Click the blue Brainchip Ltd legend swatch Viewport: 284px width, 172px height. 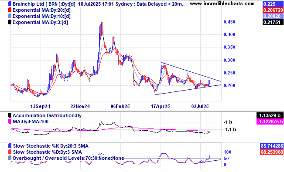pyautogui.click(x=10, y=4)
